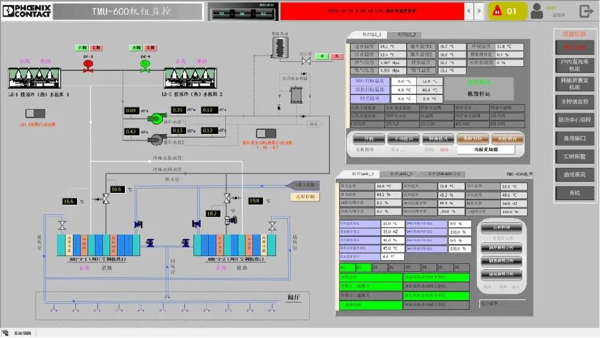
Task: Open the AHU-3-2 air handling unit graphic
Action: 234,245
